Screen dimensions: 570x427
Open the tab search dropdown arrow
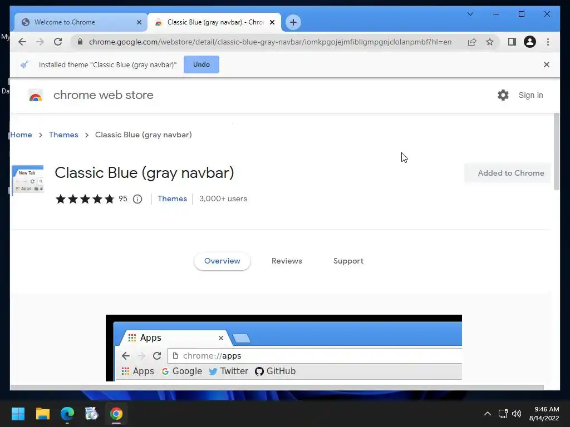[x=470, y=14]
